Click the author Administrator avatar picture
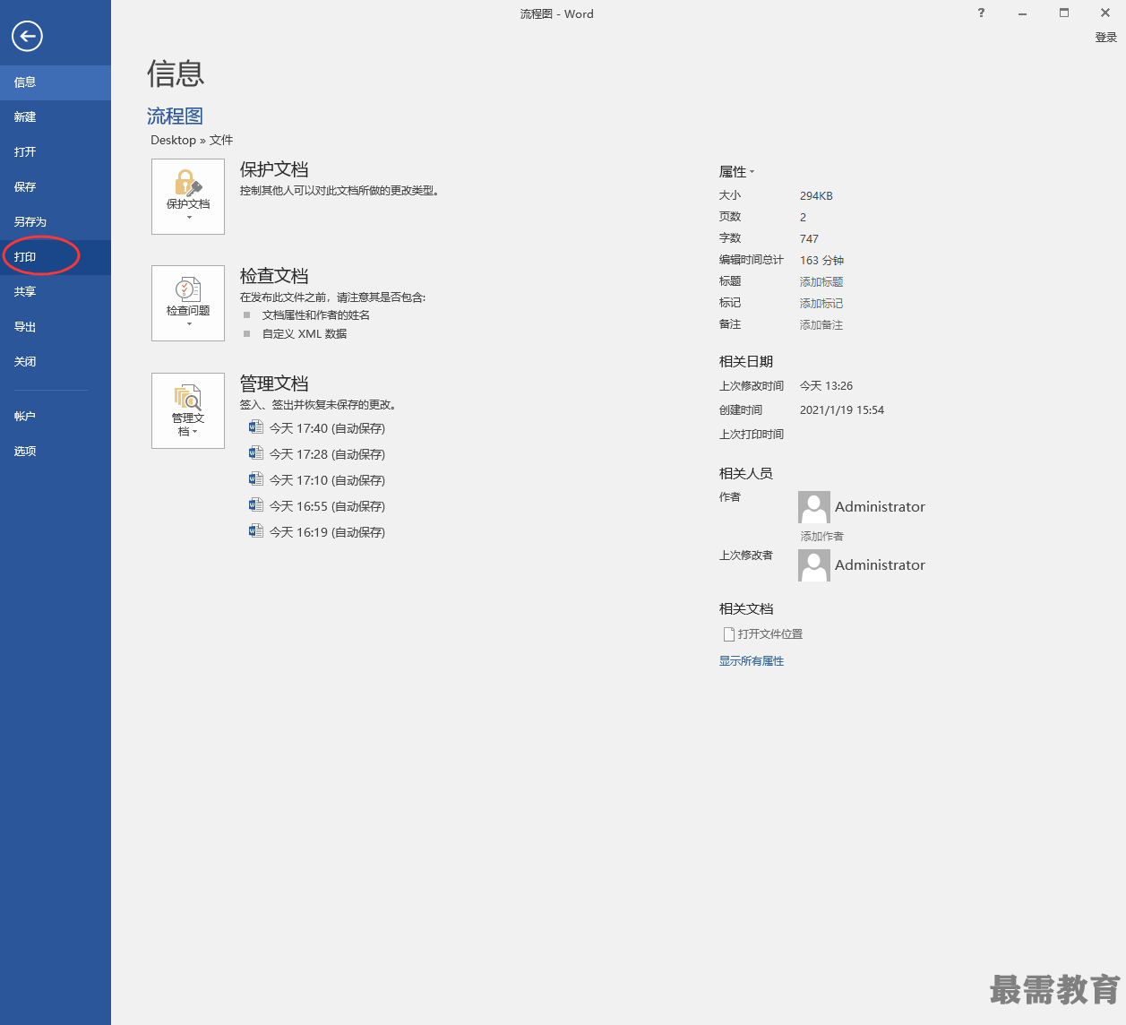The width and height of the screenshot is (1126, 1025). pos(814,507)
